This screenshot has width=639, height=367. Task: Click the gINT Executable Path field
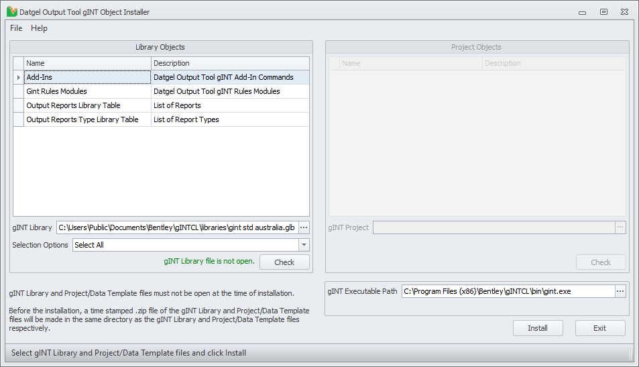[508, 291]
